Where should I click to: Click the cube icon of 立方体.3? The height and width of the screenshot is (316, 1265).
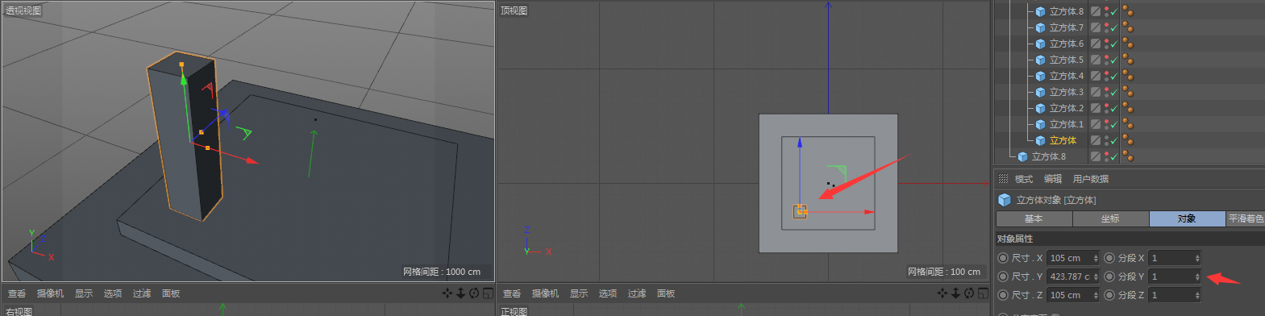[1040, 92]
